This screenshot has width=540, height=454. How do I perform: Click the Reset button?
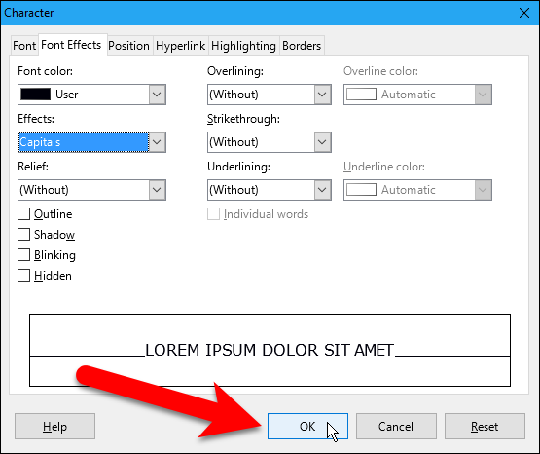[485, 427]
